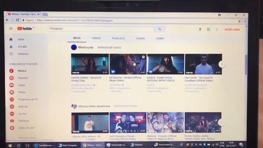This screenshot has height=148, width=263.
Task: Click Fazer Login button
Action: (x=232, y=30)
